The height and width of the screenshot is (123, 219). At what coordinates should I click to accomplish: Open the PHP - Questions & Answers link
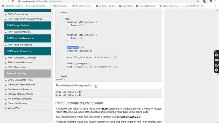coord(22,58)
